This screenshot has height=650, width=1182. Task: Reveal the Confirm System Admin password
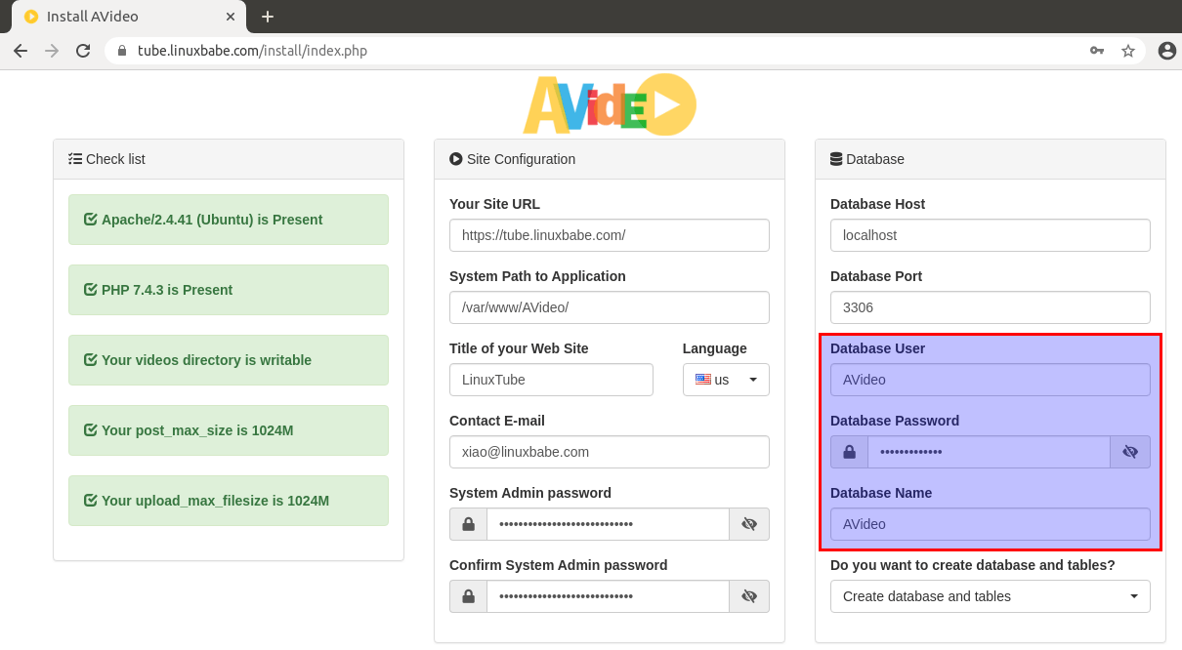(x=748, y=596)
